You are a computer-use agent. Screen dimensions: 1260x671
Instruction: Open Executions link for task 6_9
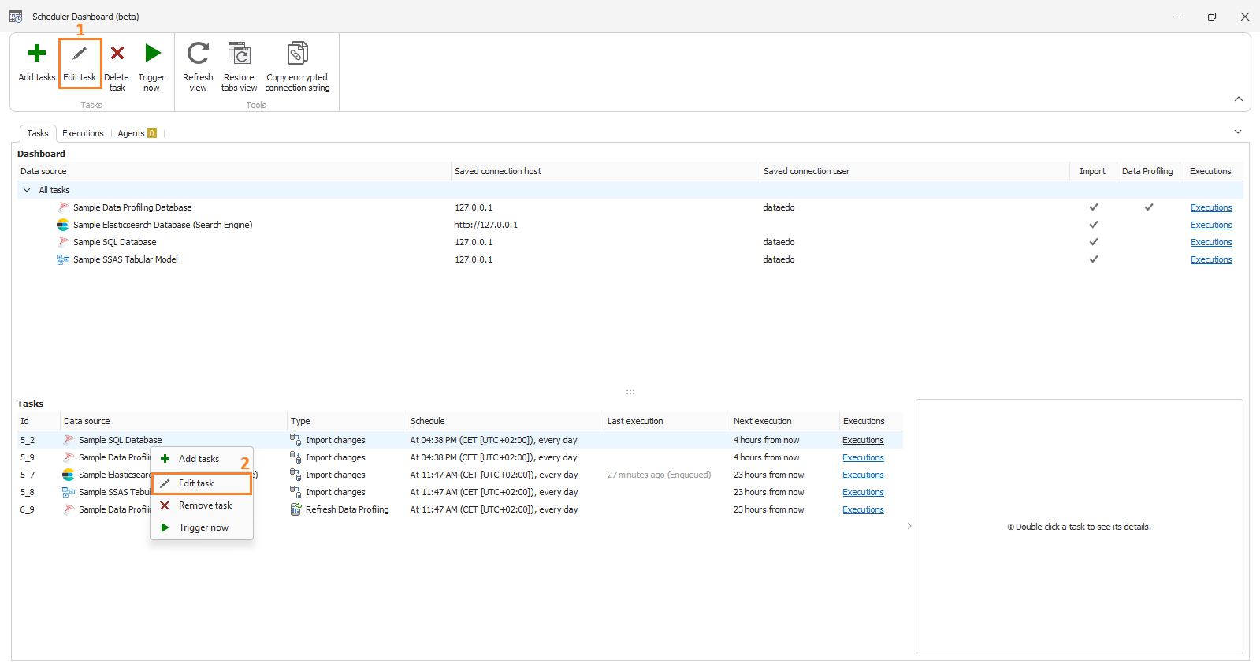pos(863,509)
